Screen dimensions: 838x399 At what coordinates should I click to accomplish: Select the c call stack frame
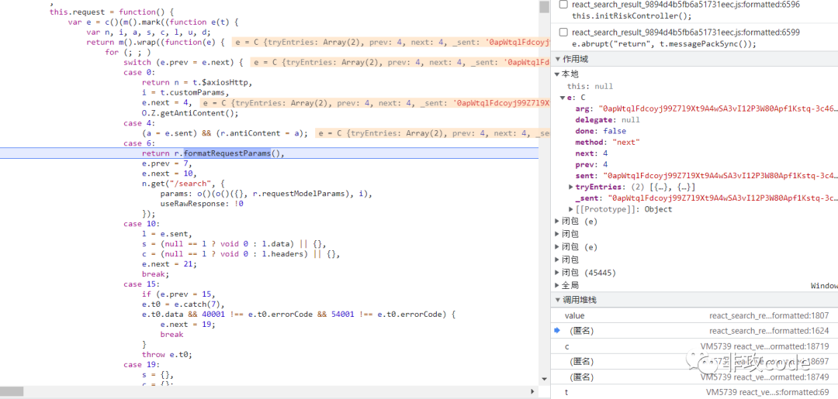pos(693,347)
